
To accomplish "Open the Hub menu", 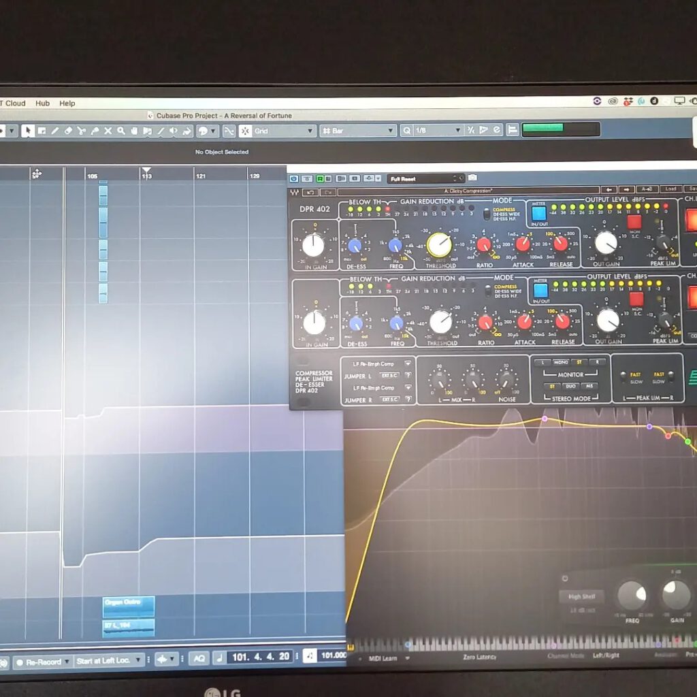I will coord(42,103).
